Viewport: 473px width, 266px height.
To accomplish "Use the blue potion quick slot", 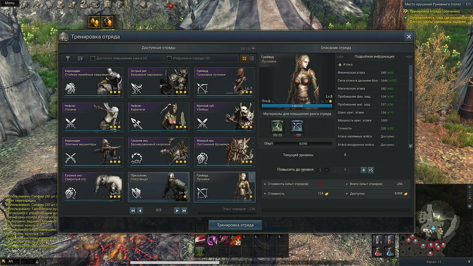I will tap(389, 251).
